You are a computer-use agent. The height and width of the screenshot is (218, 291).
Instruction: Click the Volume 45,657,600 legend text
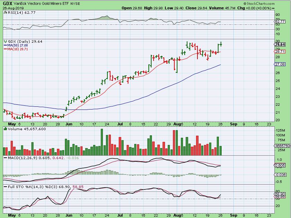tap(27, 129)
